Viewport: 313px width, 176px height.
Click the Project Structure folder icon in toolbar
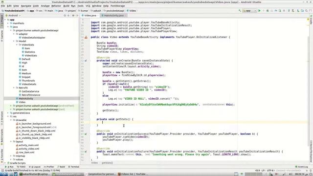(x=302, y=11)
